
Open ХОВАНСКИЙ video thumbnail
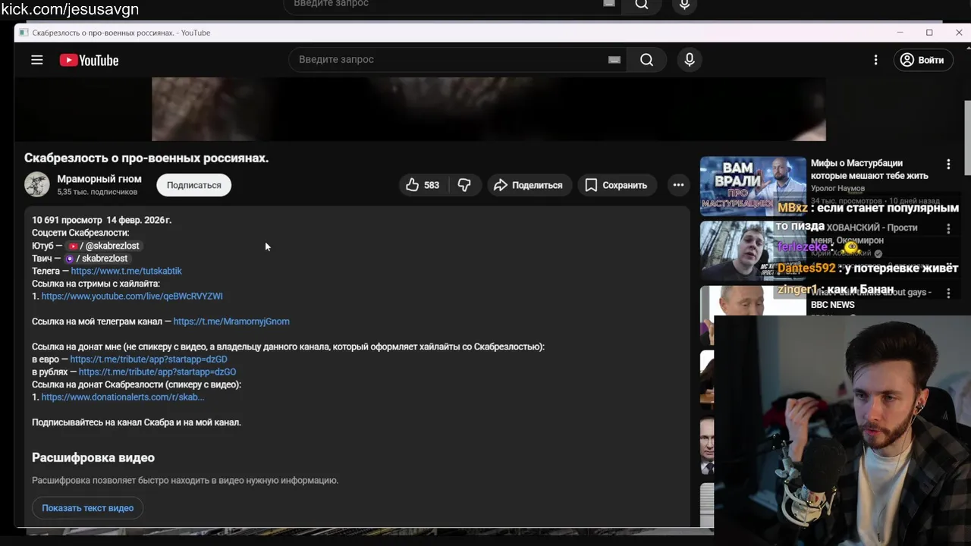point(753,250)
